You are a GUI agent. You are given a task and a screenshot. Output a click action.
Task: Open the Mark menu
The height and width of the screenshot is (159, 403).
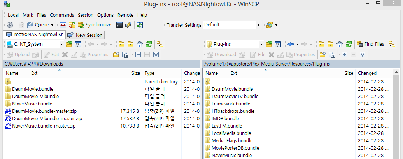pos(28,15)
